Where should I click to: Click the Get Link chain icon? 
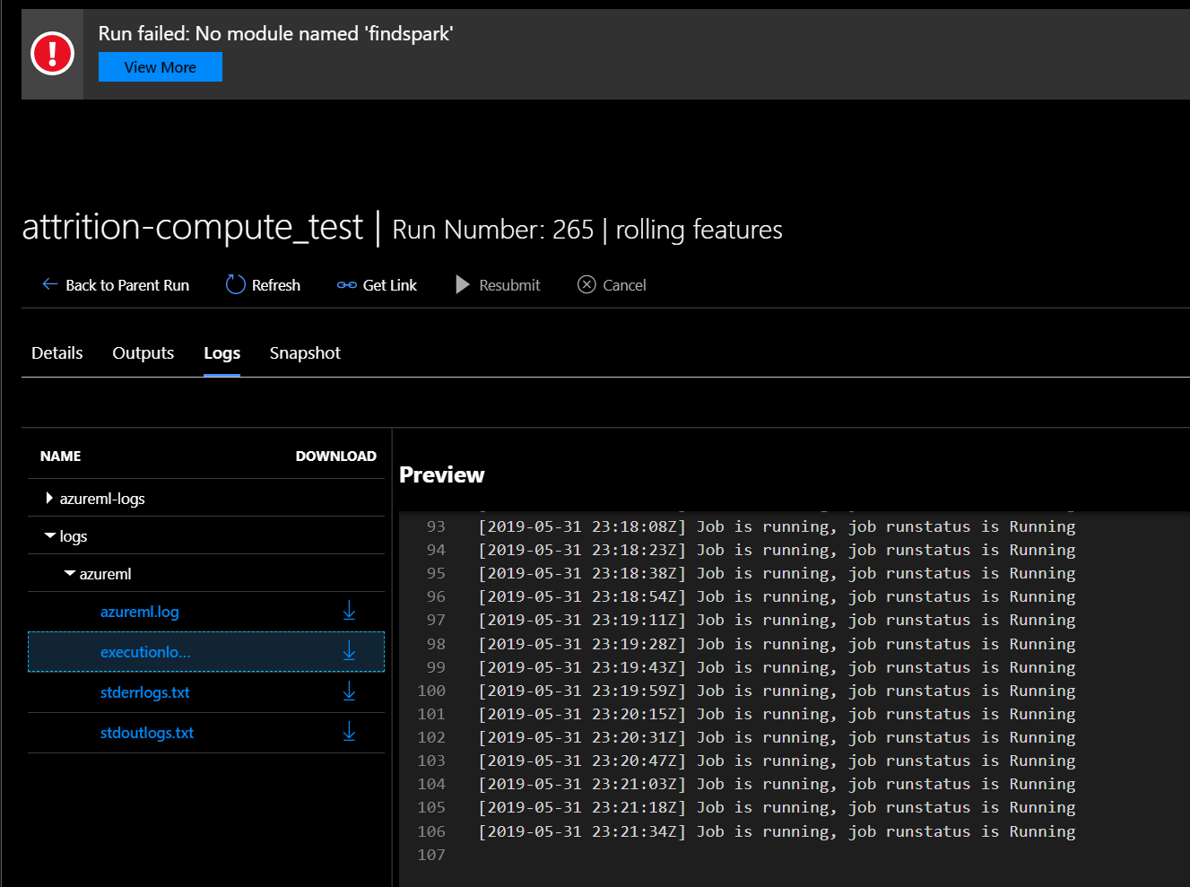[x=346, y=284]
